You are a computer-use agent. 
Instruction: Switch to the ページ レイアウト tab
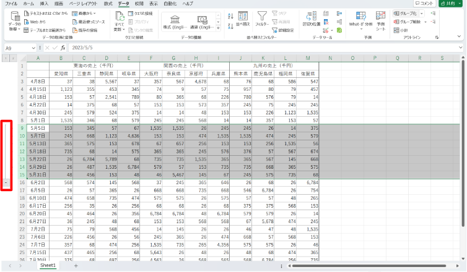pyautogui.click(x=83, y=4)
